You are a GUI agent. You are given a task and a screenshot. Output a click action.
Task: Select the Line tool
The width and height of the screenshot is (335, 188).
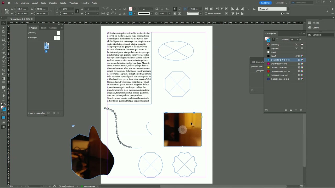[3, 49]
